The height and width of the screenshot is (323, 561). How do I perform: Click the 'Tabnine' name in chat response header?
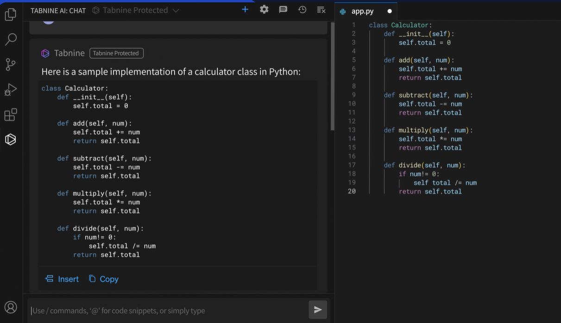69,53
